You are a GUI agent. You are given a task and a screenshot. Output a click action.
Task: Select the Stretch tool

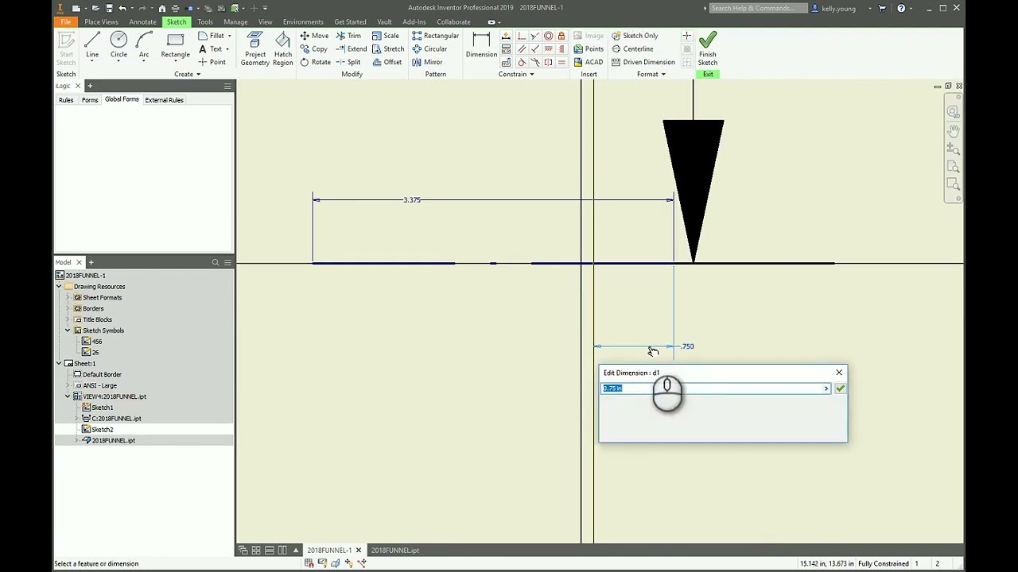click(x=388, y=48)
